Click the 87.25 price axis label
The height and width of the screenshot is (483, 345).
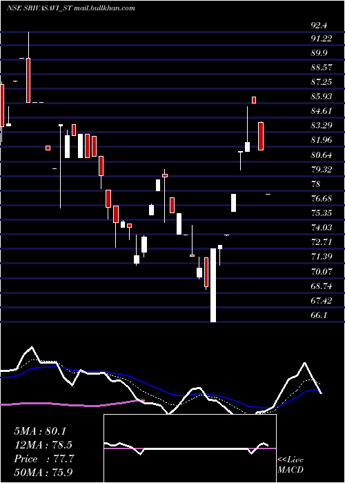pos(322,82)
